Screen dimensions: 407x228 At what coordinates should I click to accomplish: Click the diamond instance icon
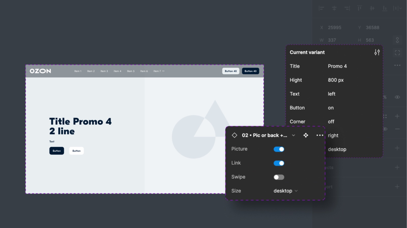(235, 135)
